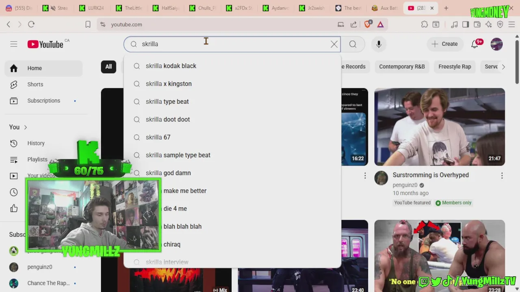
Task: Choose suggestion skrilla 67
Action: pos(232,137)
